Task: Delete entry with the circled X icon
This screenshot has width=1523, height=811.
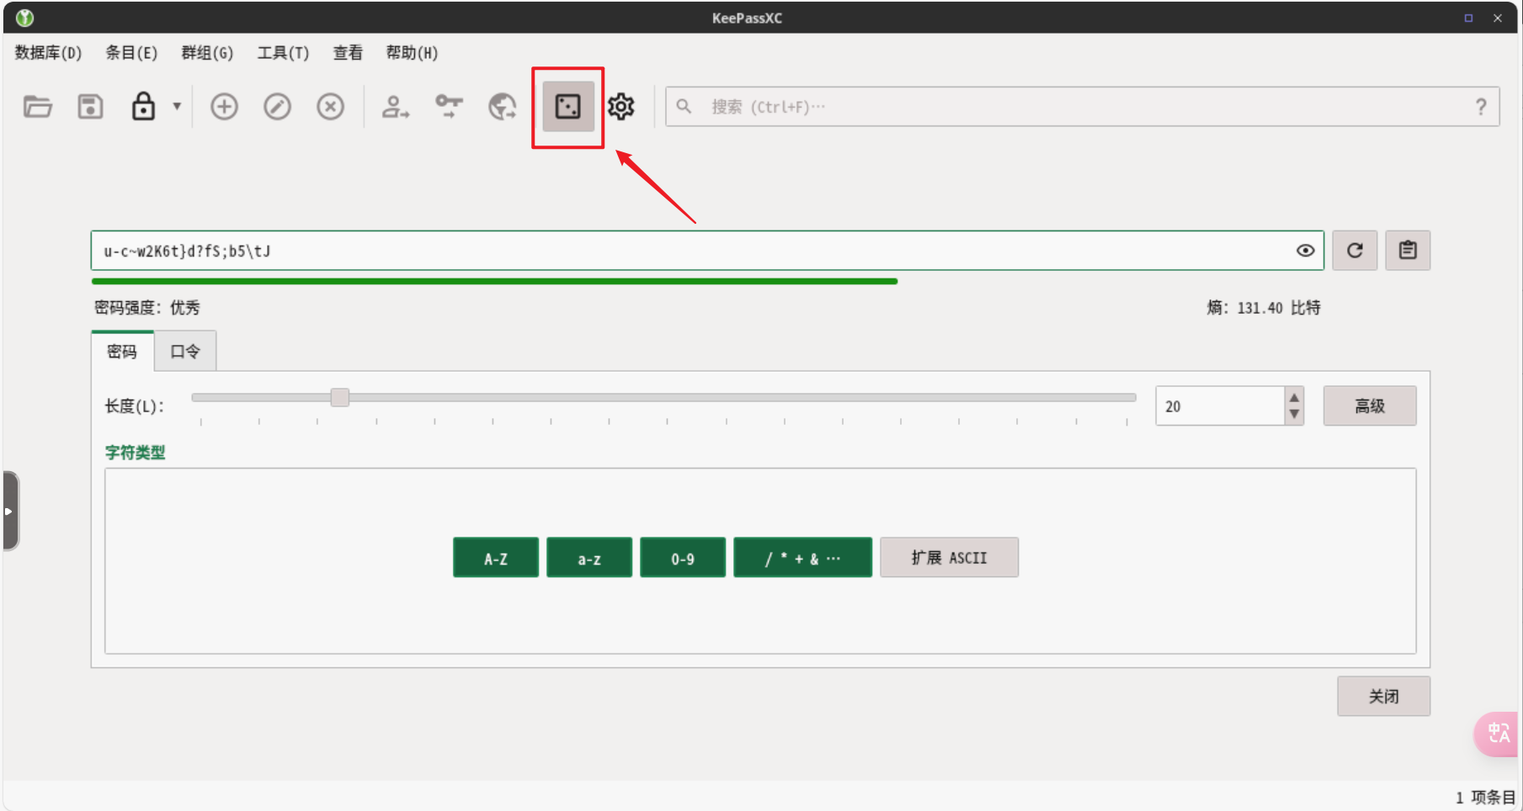Action: click(x=330, y=107)
